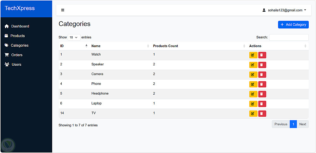
Task: Delete the Speaker category via trash icon
Action: coord(262,65)
